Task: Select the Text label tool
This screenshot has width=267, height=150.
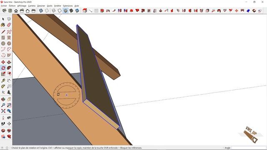Action: (9, 86)
